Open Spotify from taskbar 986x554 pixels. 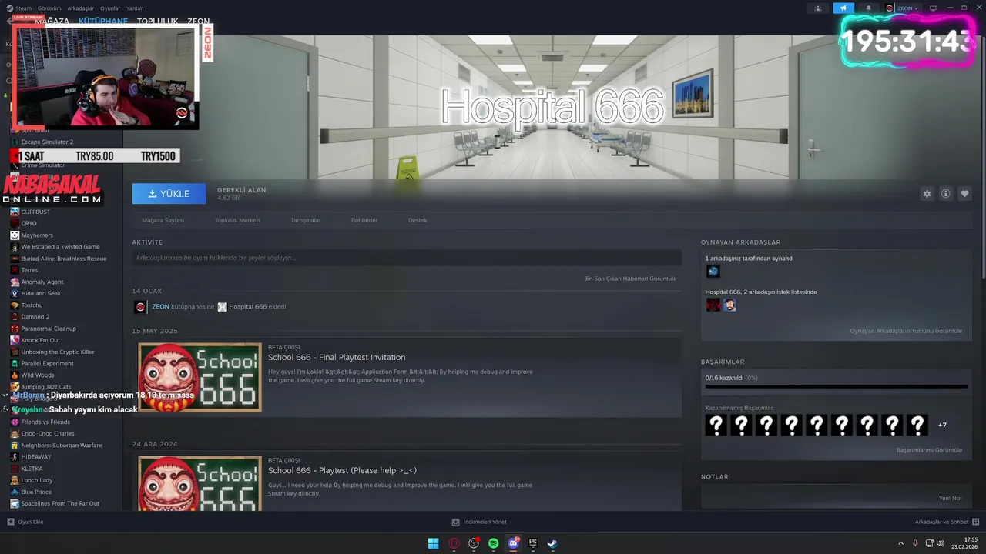494,543
